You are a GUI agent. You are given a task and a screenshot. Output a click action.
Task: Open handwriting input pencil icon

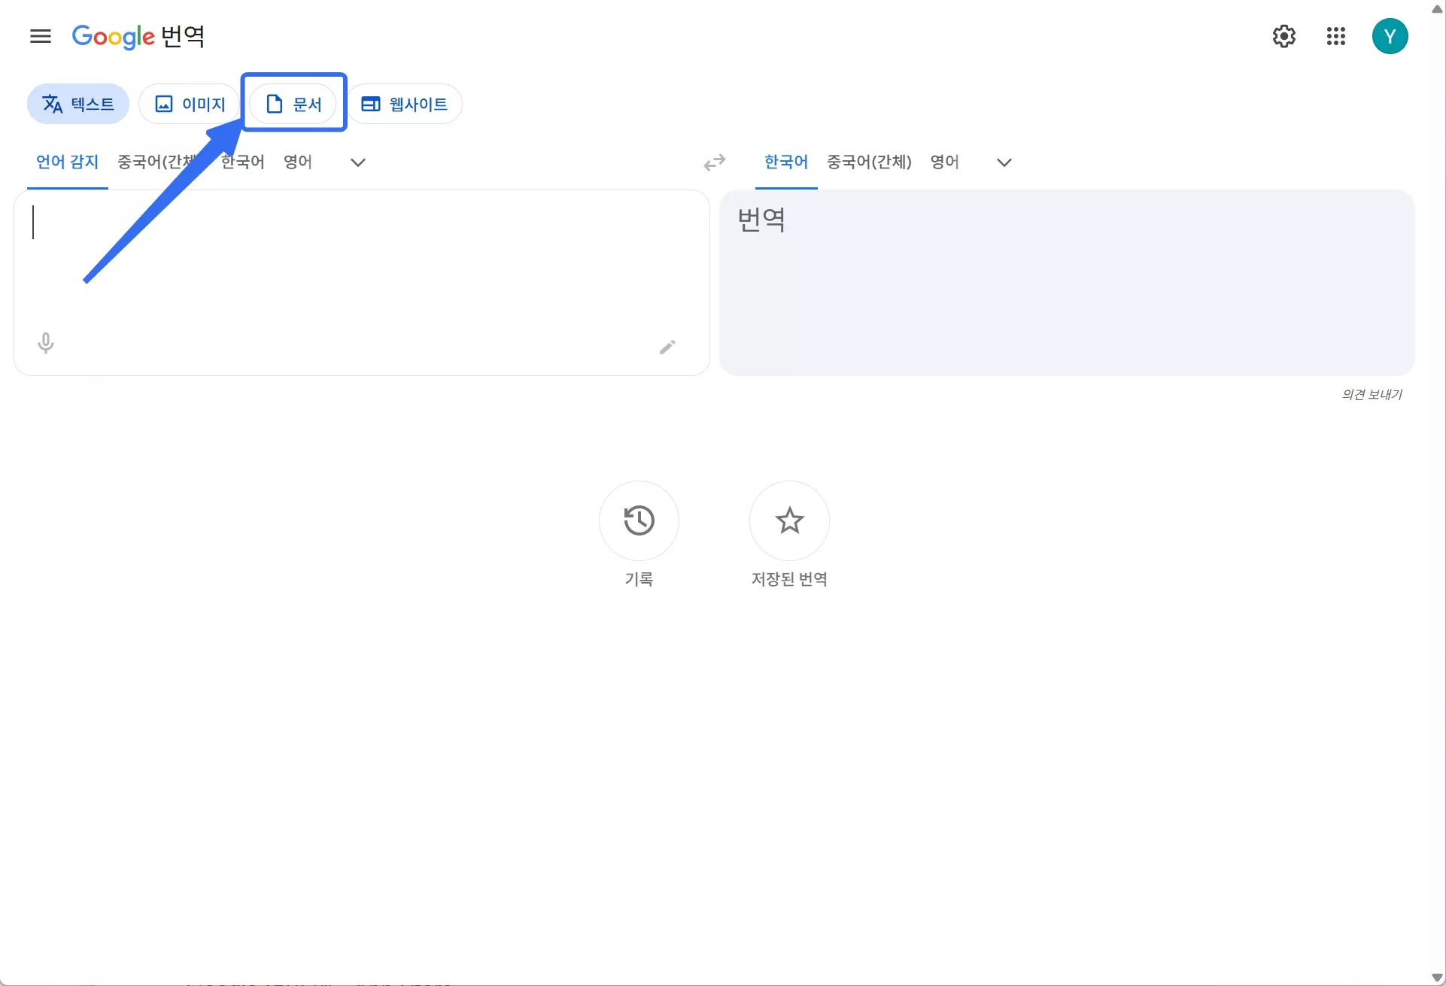(667, 347)
